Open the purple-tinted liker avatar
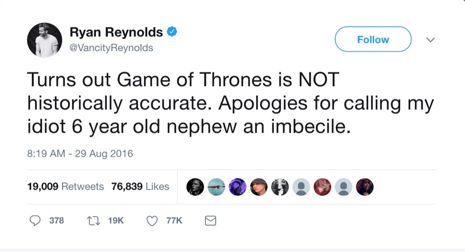 tap(237, 187)
